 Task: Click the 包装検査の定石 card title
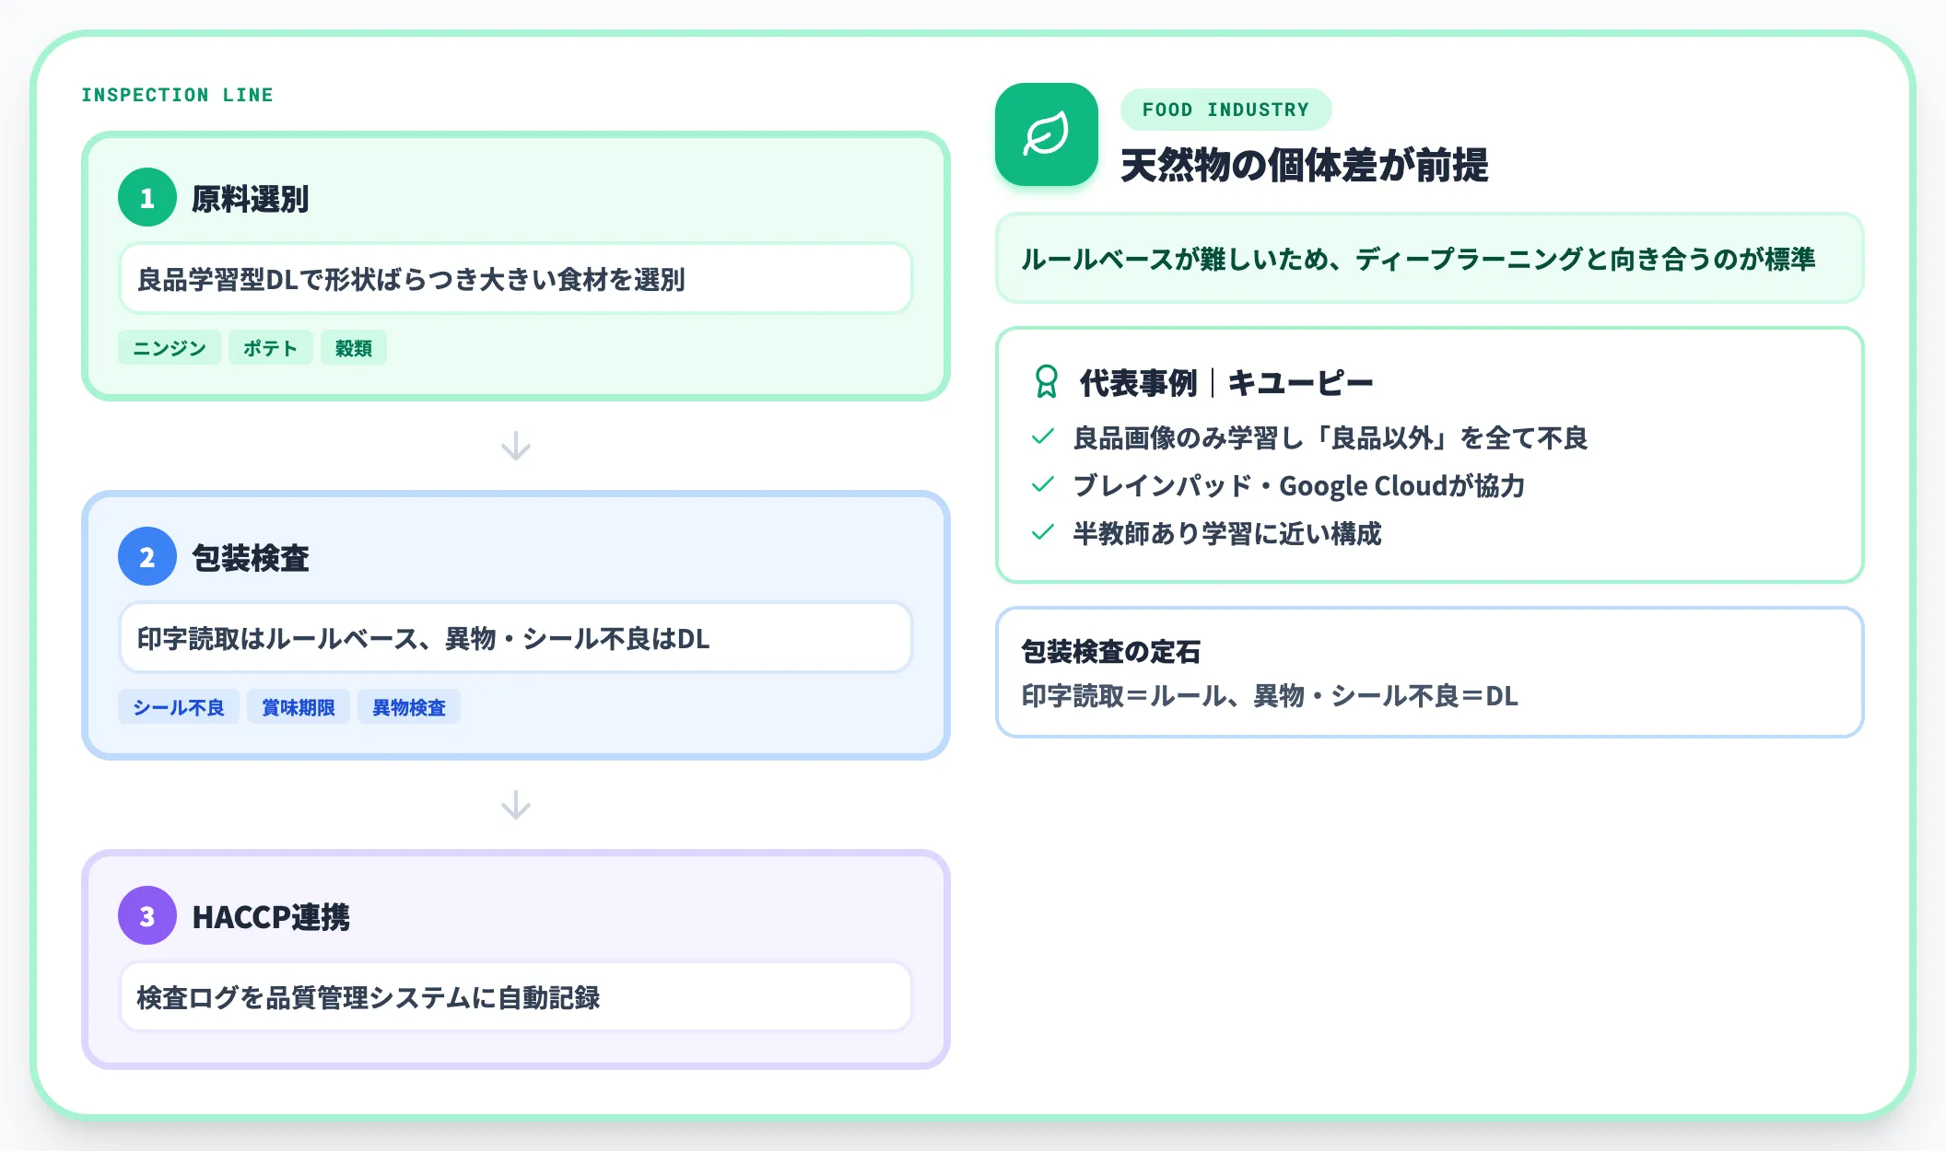pyautogui.click(x=1111, y=652)
